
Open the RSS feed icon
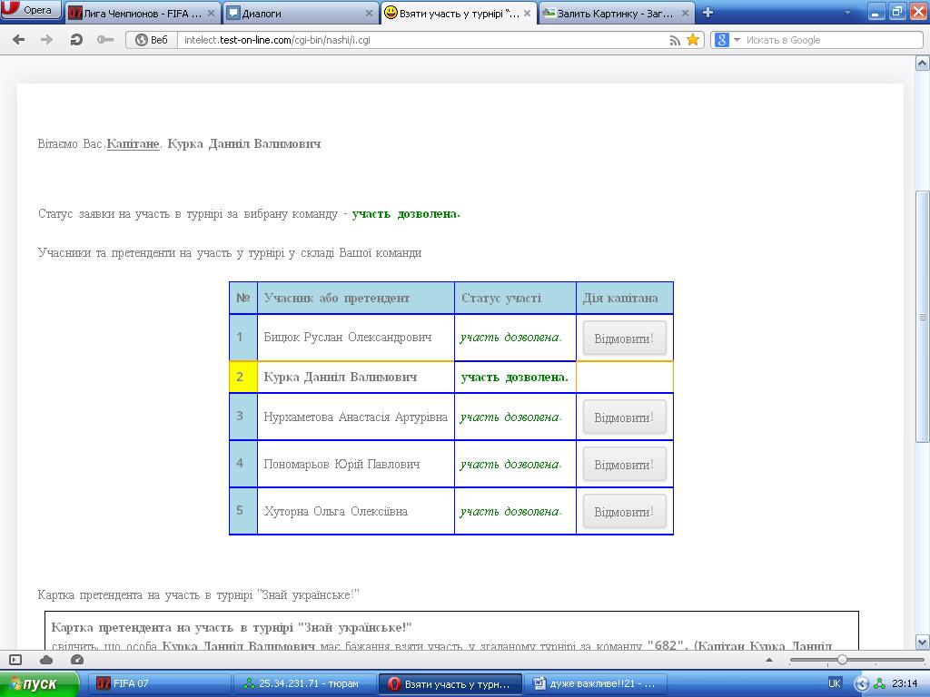tap(675, 40)
